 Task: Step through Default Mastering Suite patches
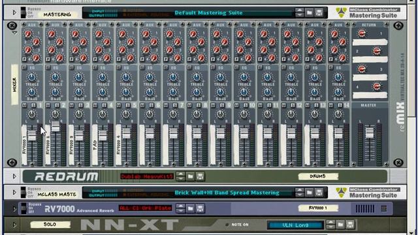pos(300,12)
